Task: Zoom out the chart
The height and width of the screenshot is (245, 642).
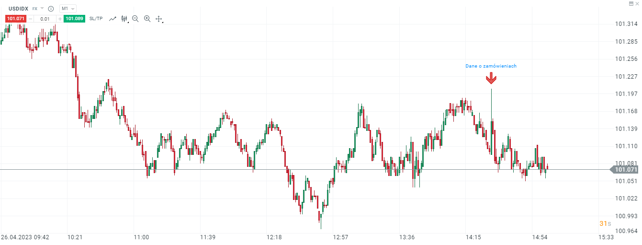Action: (x=135, y=19)
